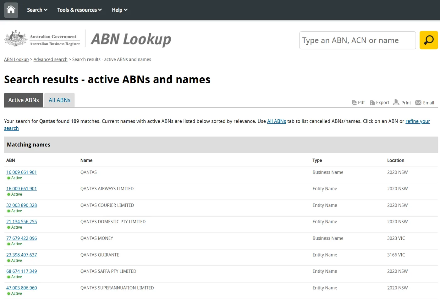Select the name QANTAS COURIER LIMITED
Screen dimensions: 440x300
107,205
